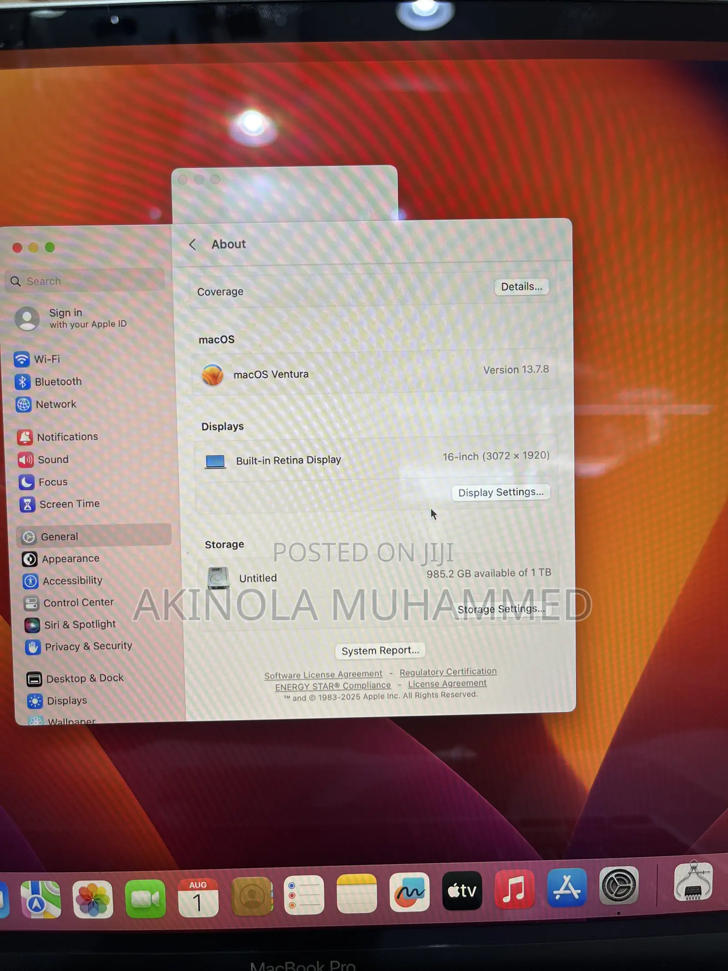Open Accessibility settings
Image resolution: width=728 pixels, height=971 pixels.
[63, 581]
